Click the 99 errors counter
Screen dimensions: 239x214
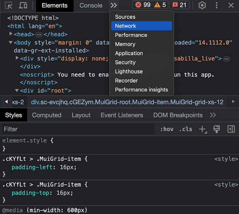(x=143, y=5)
